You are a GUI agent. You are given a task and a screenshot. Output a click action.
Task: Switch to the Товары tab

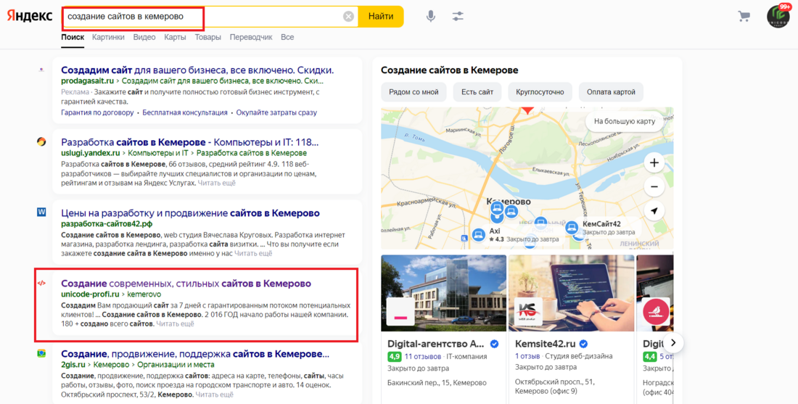tap(207, 37)
